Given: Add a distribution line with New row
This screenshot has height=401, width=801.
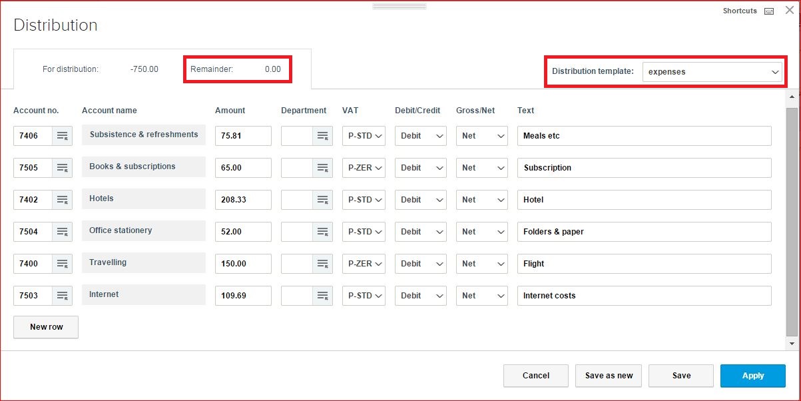Looking at the screenshot, I should (45, 327).
